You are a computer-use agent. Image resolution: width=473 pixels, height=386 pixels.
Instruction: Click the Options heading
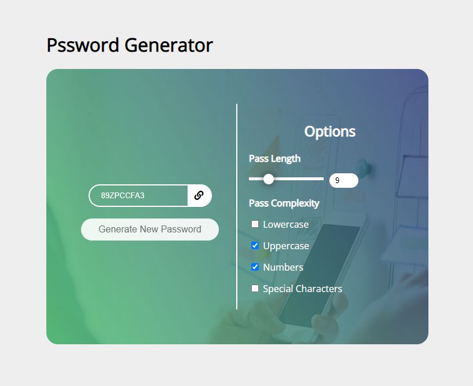(330, 132)
